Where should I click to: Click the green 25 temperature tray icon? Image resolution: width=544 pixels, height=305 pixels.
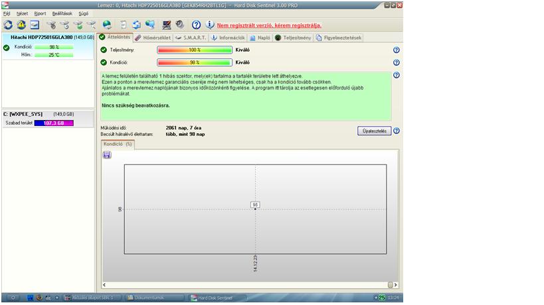point(382,298)
